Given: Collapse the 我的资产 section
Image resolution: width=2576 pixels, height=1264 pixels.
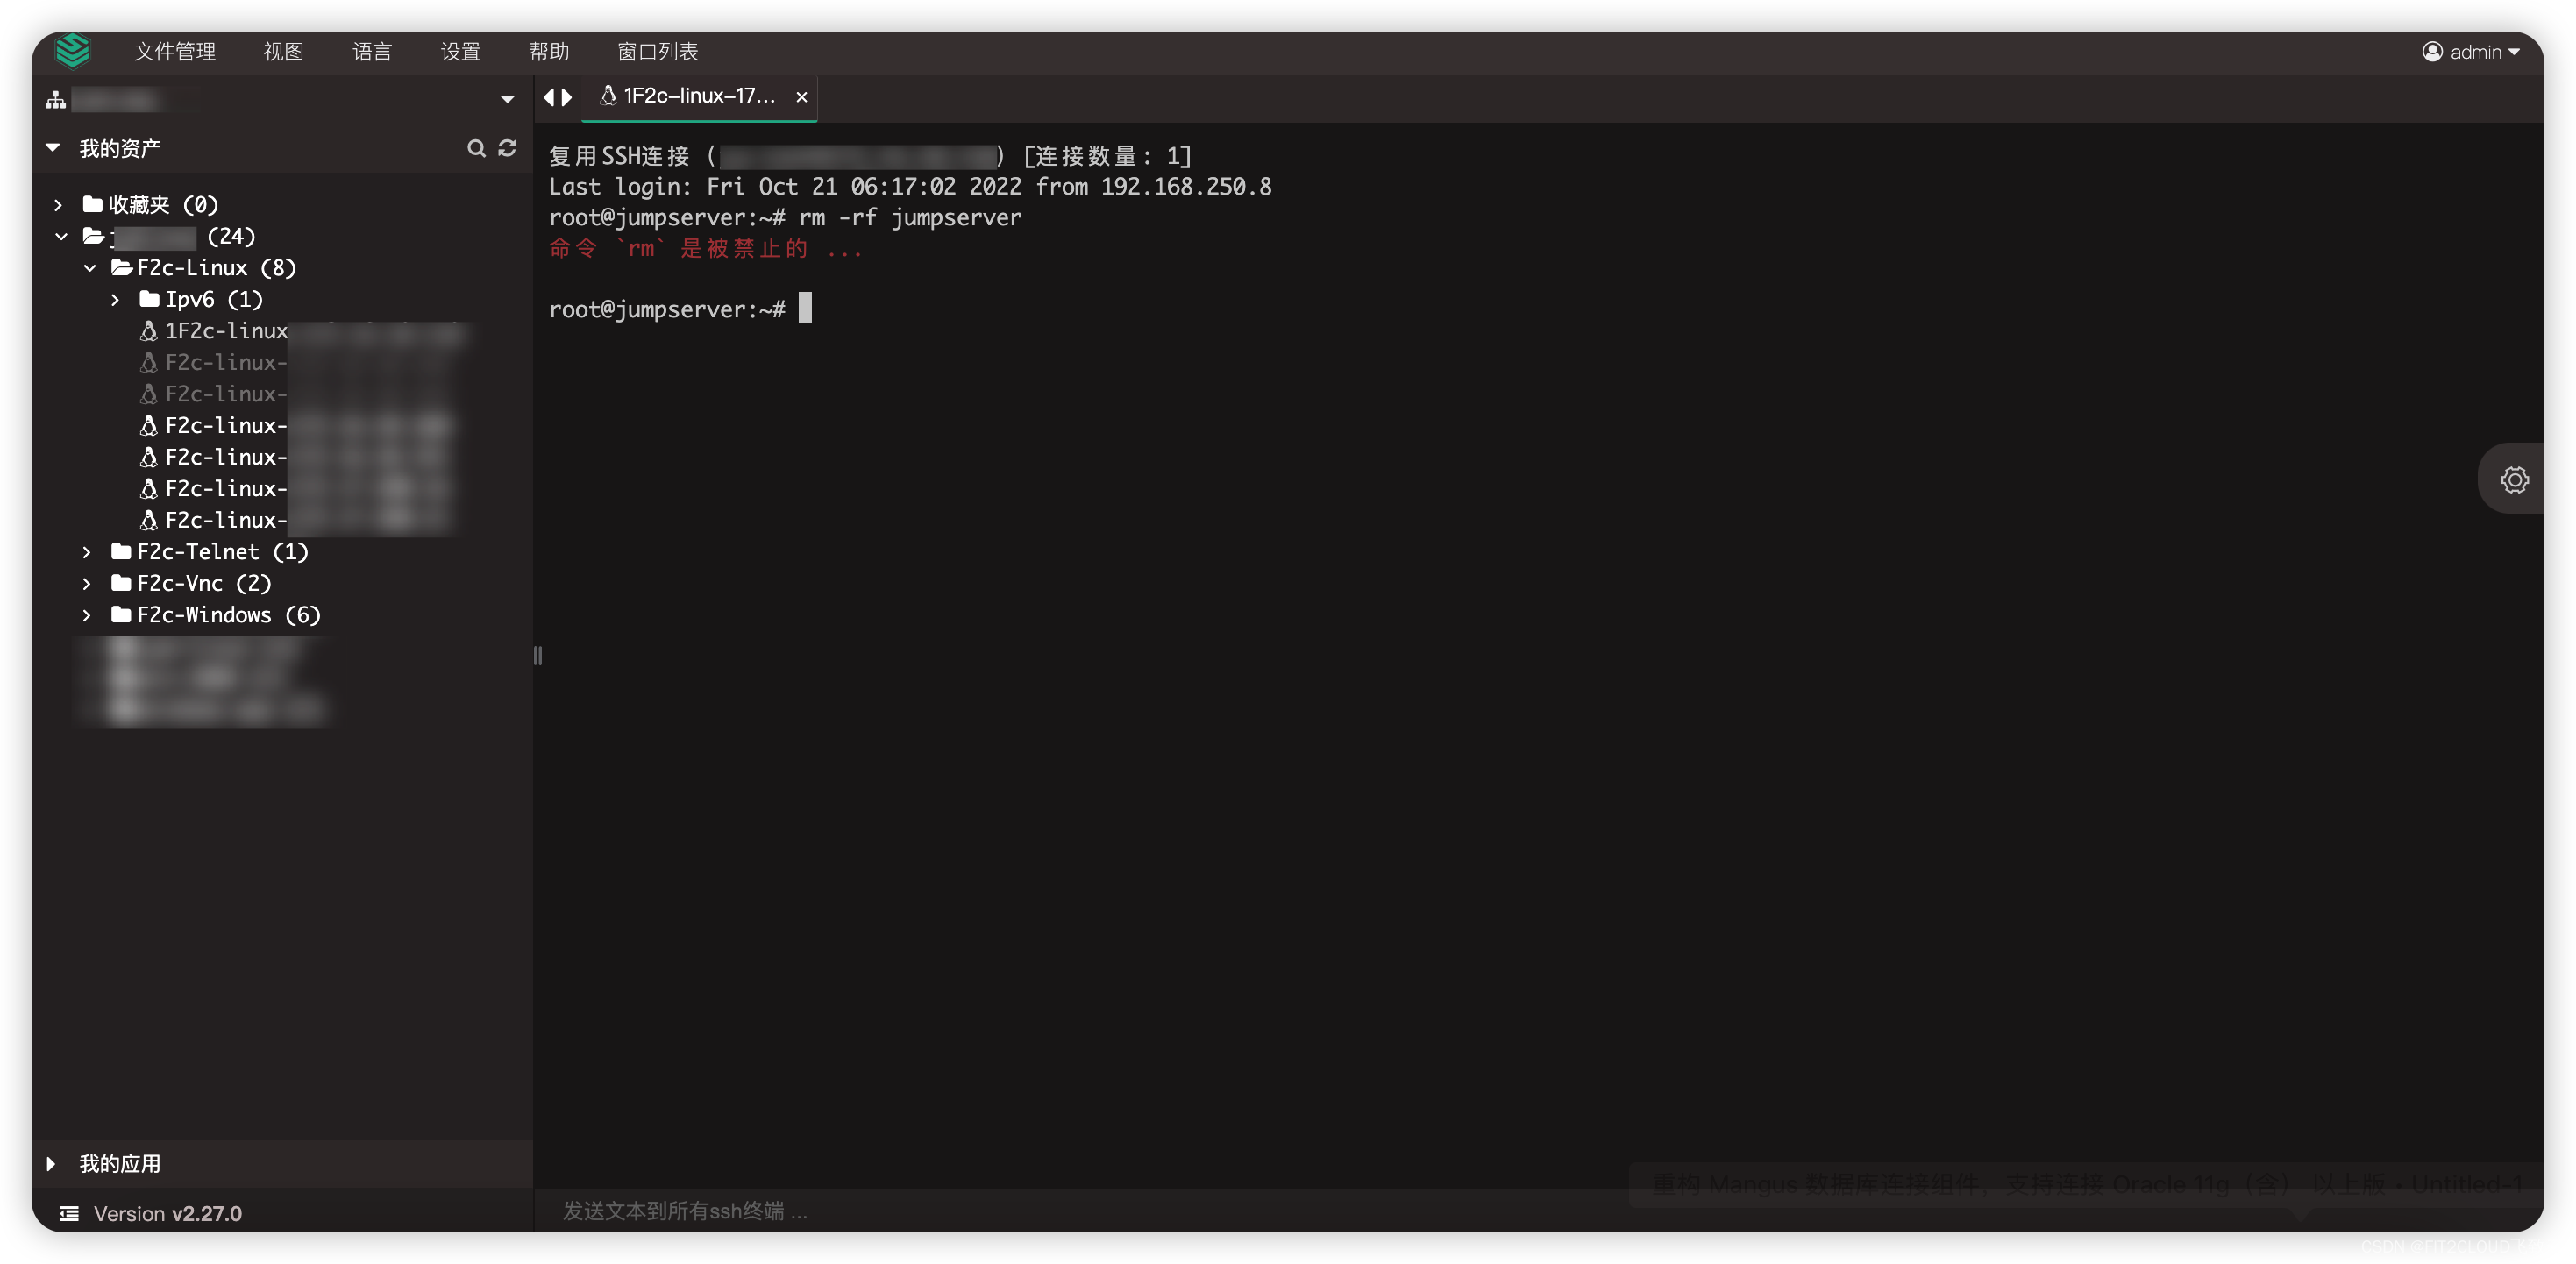Looking at the screenshot, I should 52,148.
